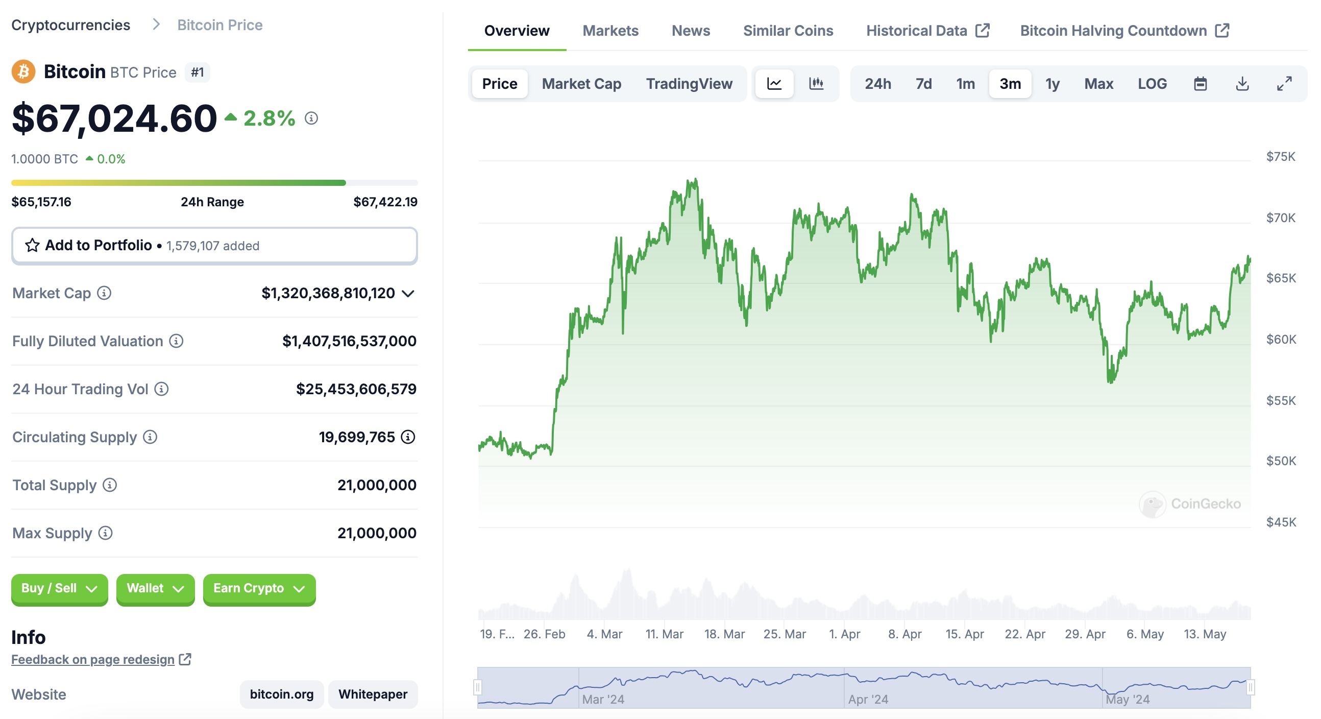Image resolution: width=1321 pixels, height=719 pixels.
Task: Grab left handle of chart navigator
Action: [x=477, y=687]
